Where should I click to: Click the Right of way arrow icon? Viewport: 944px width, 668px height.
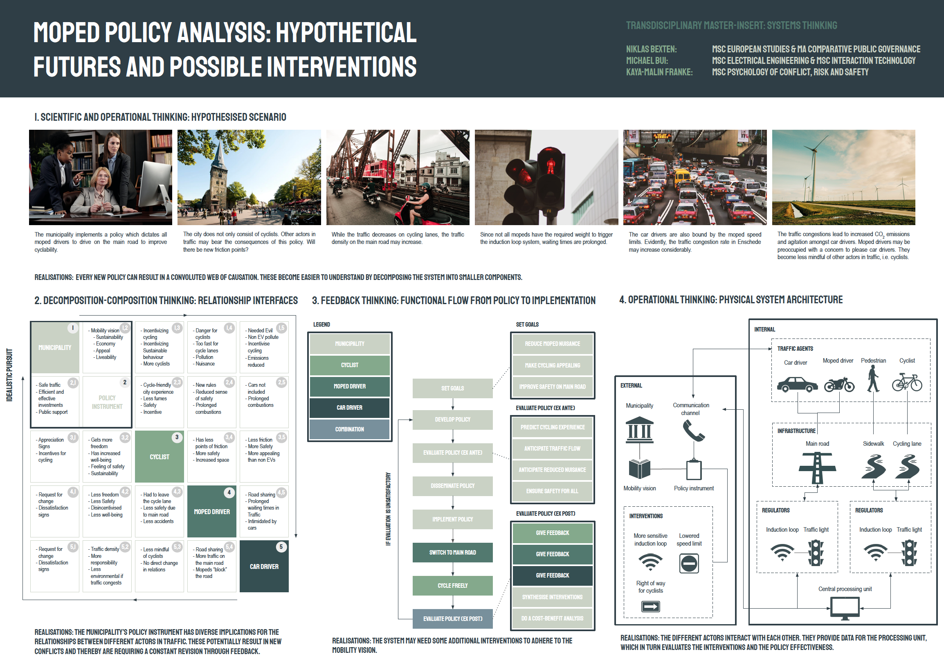point(650,606)
